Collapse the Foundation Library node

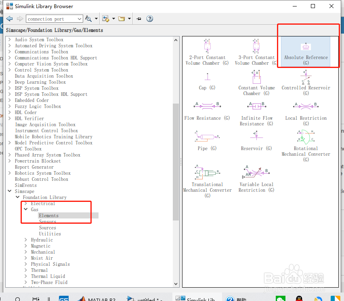[x=18, y=197]
